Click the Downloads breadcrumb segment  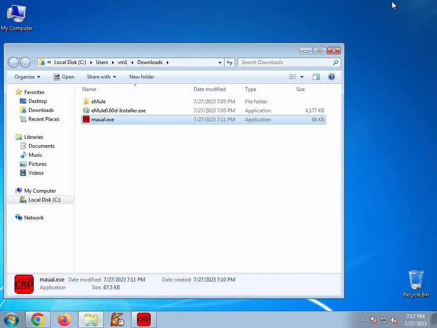pyautogui.click(x=150, y=62)
